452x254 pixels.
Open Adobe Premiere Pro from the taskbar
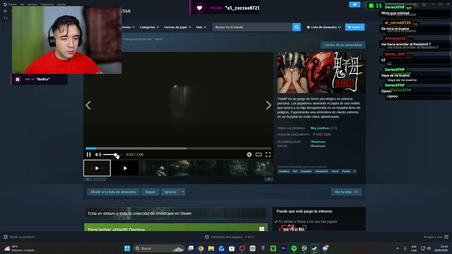pos(284,248)
